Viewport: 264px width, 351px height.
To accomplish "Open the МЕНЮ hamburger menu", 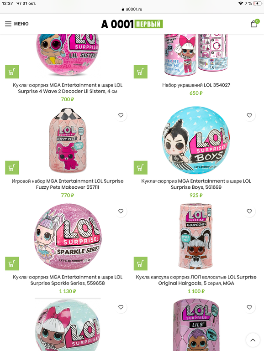I will pyautogui.click(x=17, y=24).
